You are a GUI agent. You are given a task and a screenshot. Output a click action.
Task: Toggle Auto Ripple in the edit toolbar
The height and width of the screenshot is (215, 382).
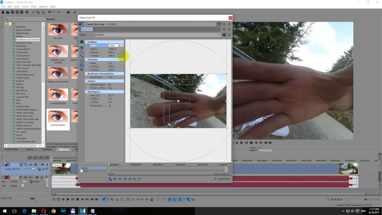(180, 199)
